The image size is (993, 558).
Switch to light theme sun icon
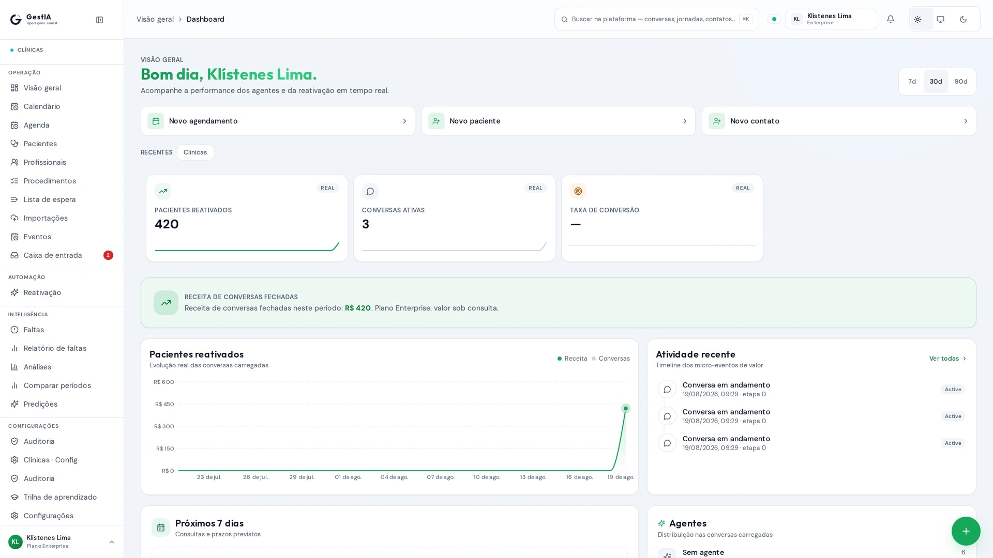[x=918, y=19]
